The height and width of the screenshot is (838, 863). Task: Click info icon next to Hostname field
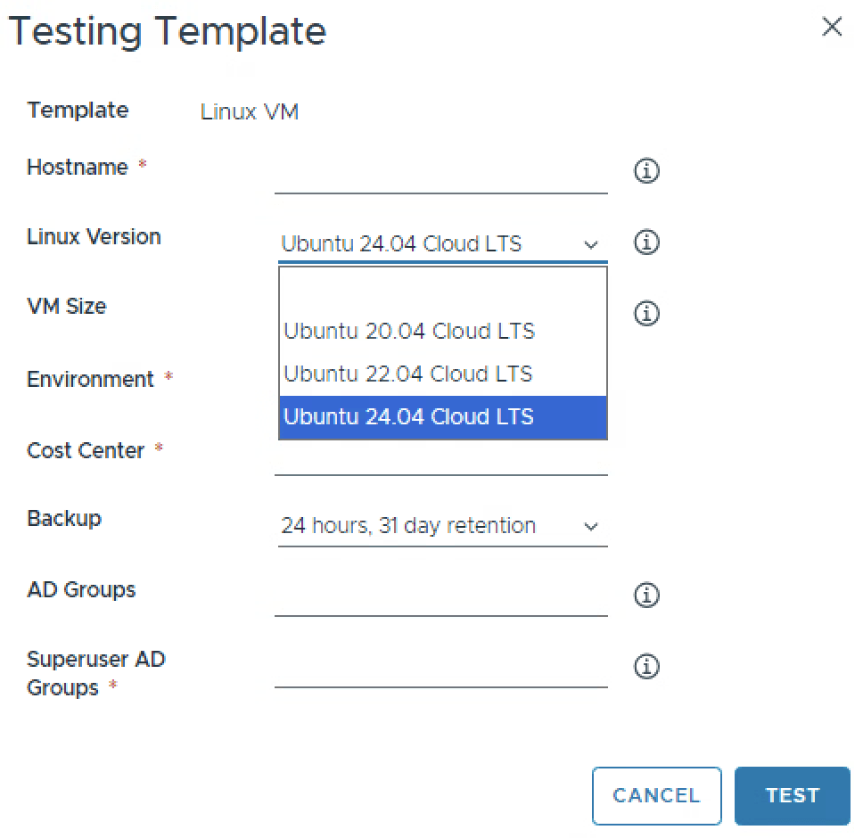point(646,170)
